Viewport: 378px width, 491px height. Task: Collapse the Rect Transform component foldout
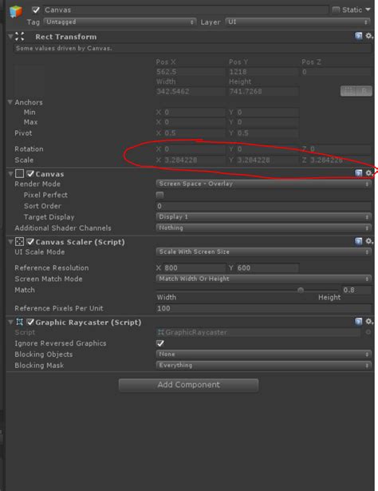(11, 37)
